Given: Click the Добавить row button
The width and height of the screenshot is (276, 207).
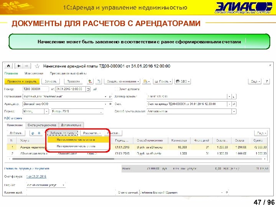Looking at the screenshot, I should click(16, 133).
